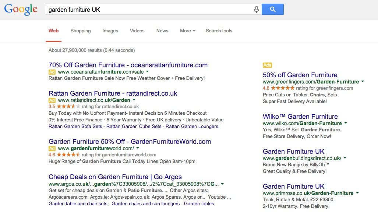Go to the News tab

pyautogui.click(x=162, y=31)
